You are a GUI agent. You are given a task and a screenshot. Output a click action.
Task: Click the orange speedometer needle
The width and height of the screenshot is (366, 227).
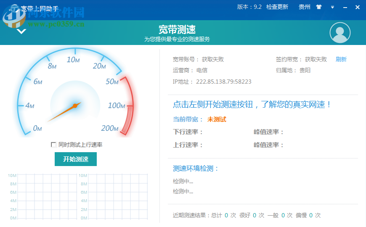[x=65, y=112]
